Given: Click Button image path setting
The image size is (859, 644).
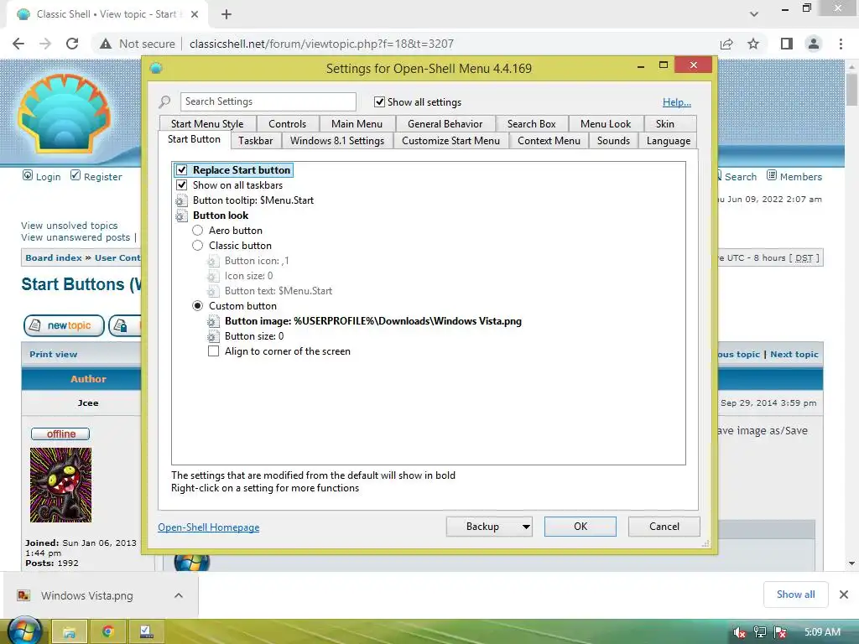Looking at the screenshot, I should point(373,321).
